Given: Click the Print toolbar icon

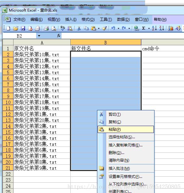Looking at the screenshot, I should 46,28.
